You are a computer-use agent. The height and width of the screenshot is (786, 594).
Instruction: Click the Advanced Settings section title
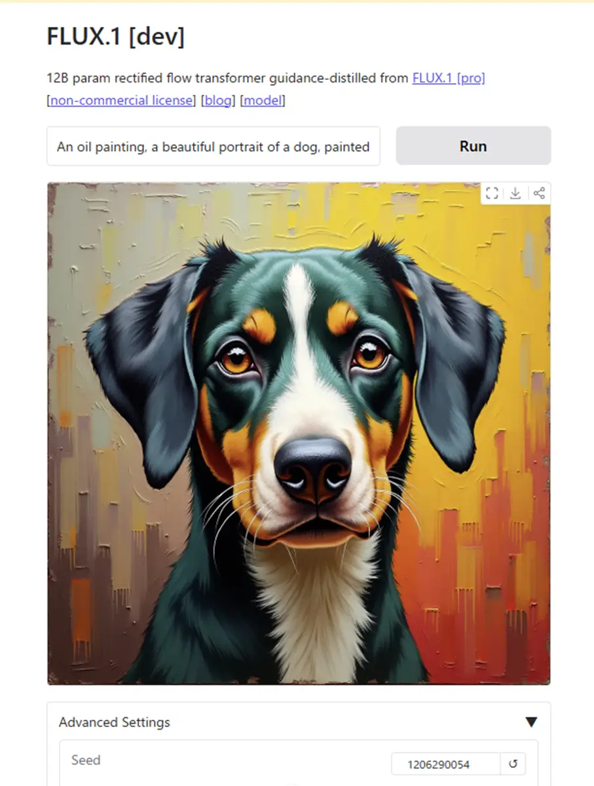(115, 722)
